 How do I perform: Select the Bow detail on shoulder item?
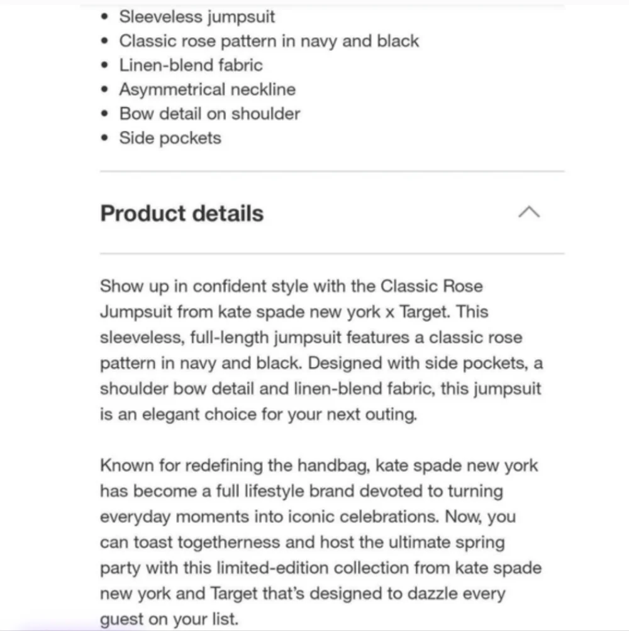click(209, 114)
